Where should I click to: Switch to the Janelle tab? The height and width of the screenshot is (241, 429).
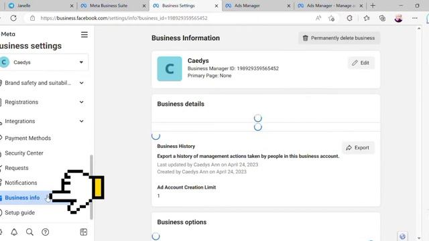(41, 6)
